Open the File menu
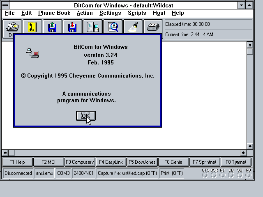 pyautogui.click(x=10, y=13)
